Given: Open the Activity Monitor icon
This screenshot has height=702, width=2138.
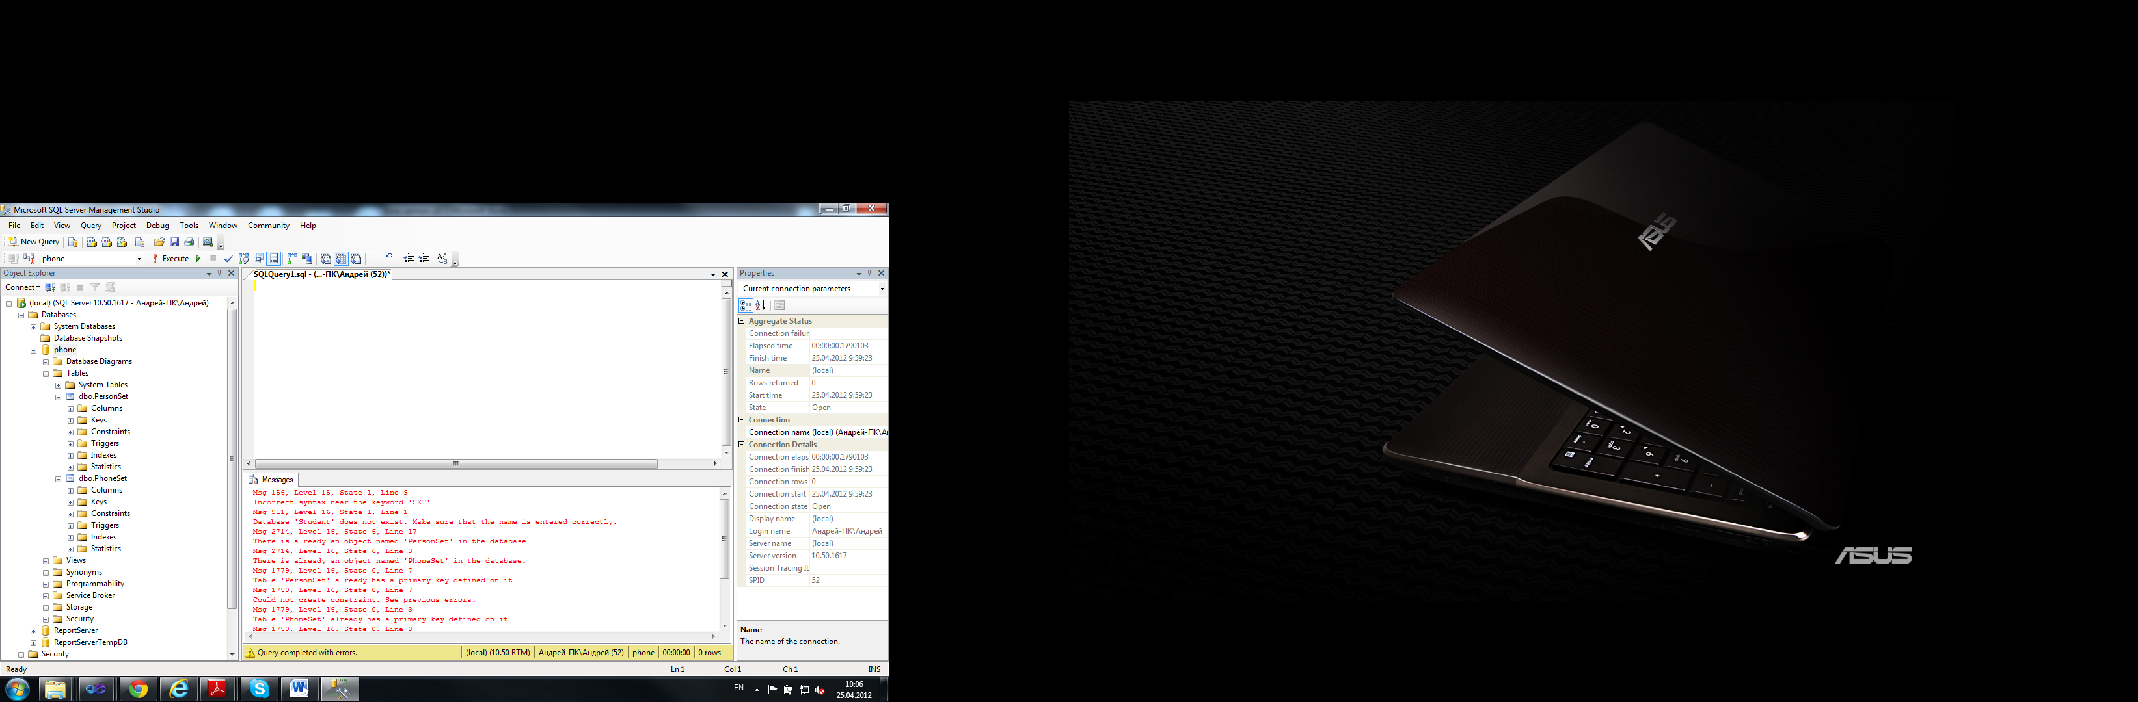Looking at the screenshot, I should click(x=208, y=242).
